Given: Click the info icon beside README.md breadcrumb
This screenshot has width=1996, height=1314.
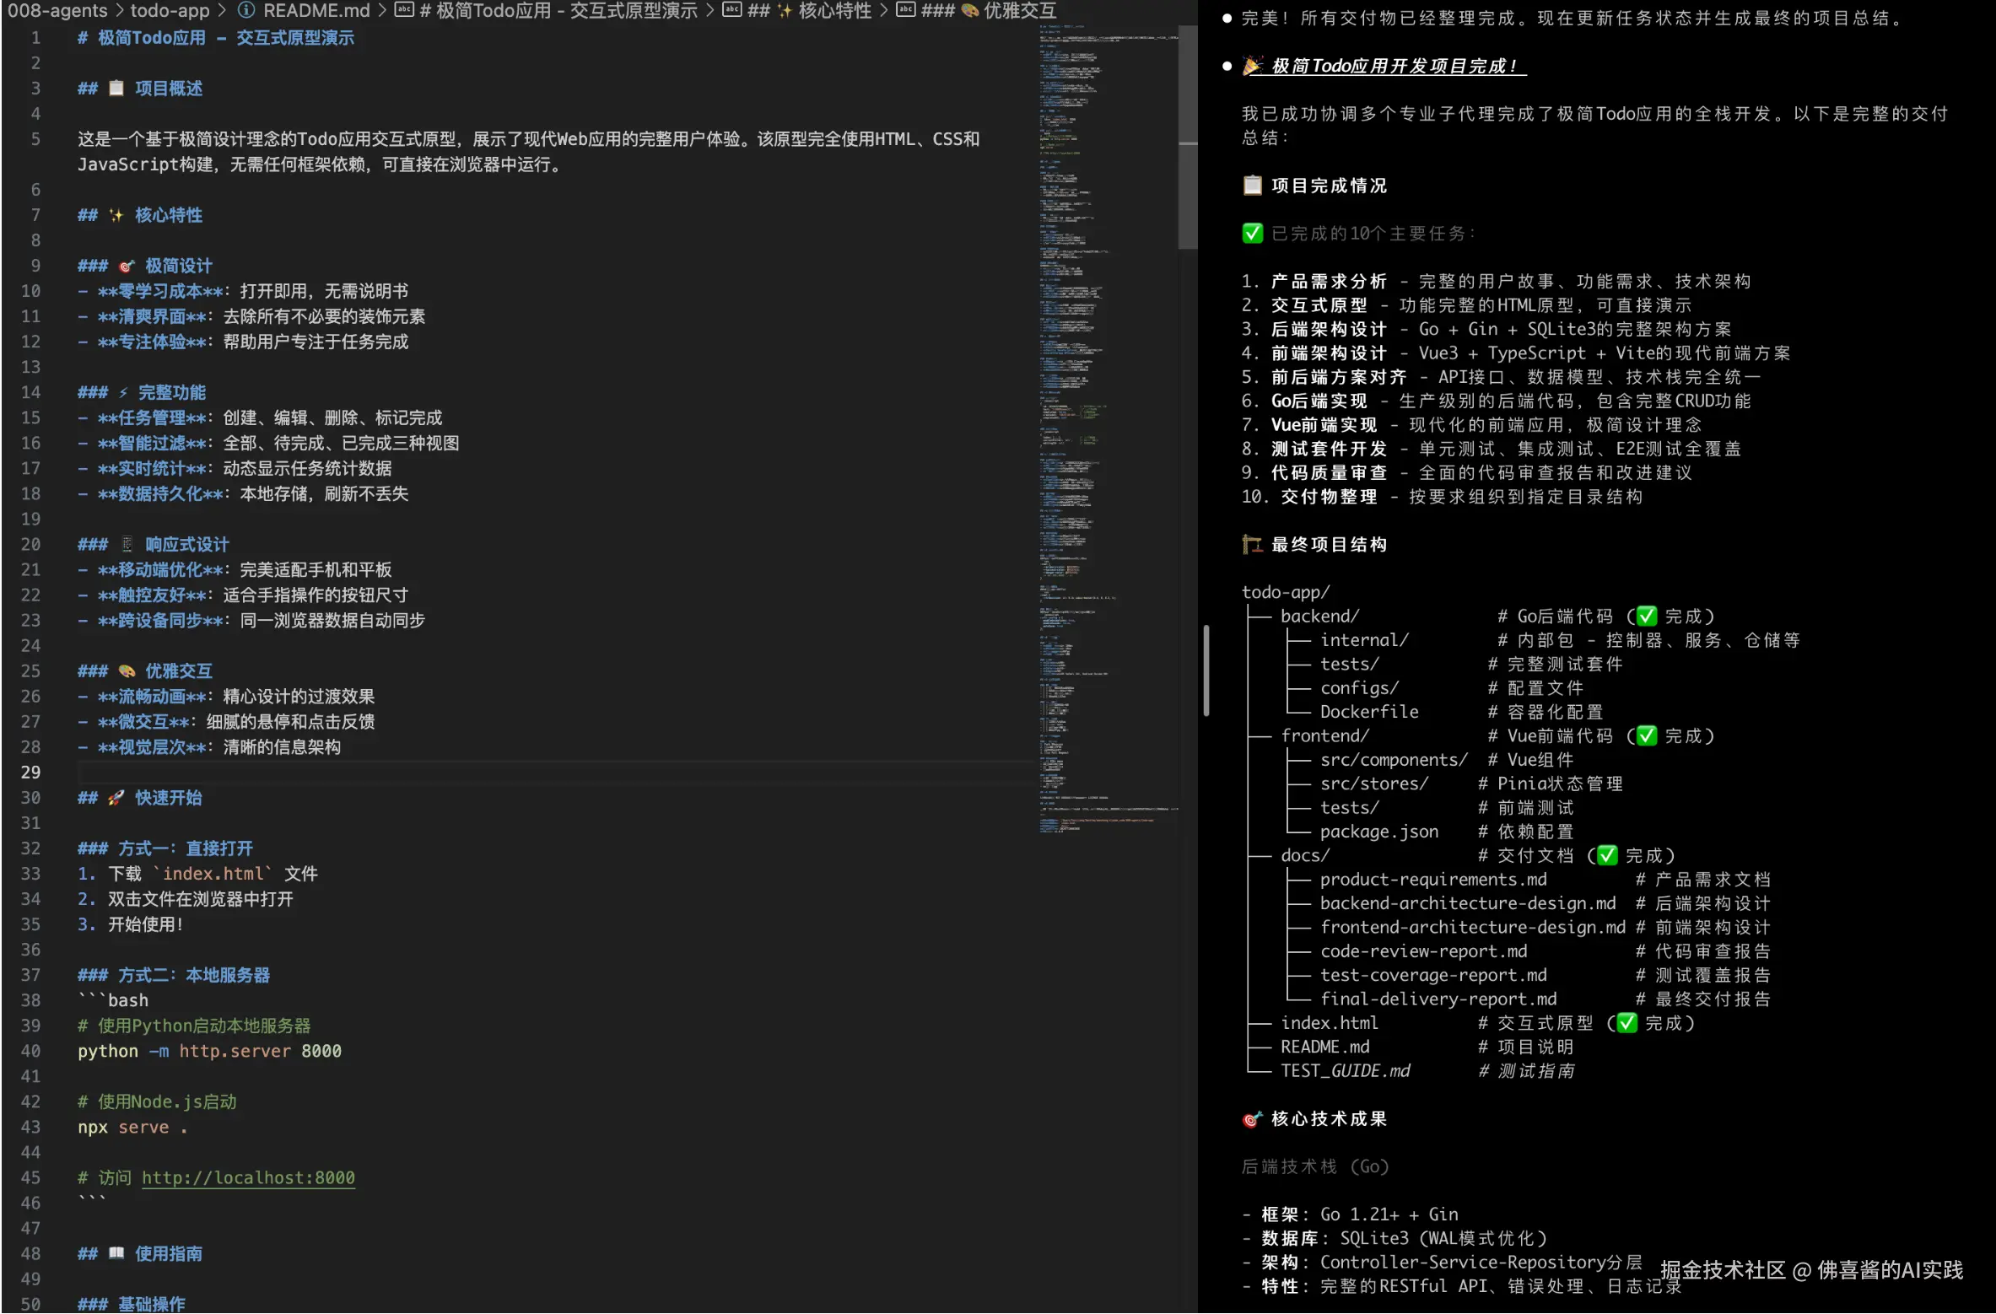Looking at the screenshot, I should (245, 10).
